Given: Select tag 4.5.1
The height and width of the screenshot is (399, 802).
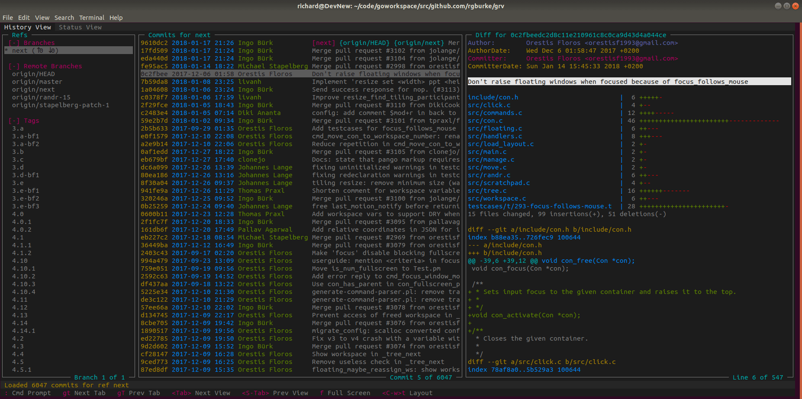Looking at the screenshot, I should pyautogui.click(x=22, y=370).
